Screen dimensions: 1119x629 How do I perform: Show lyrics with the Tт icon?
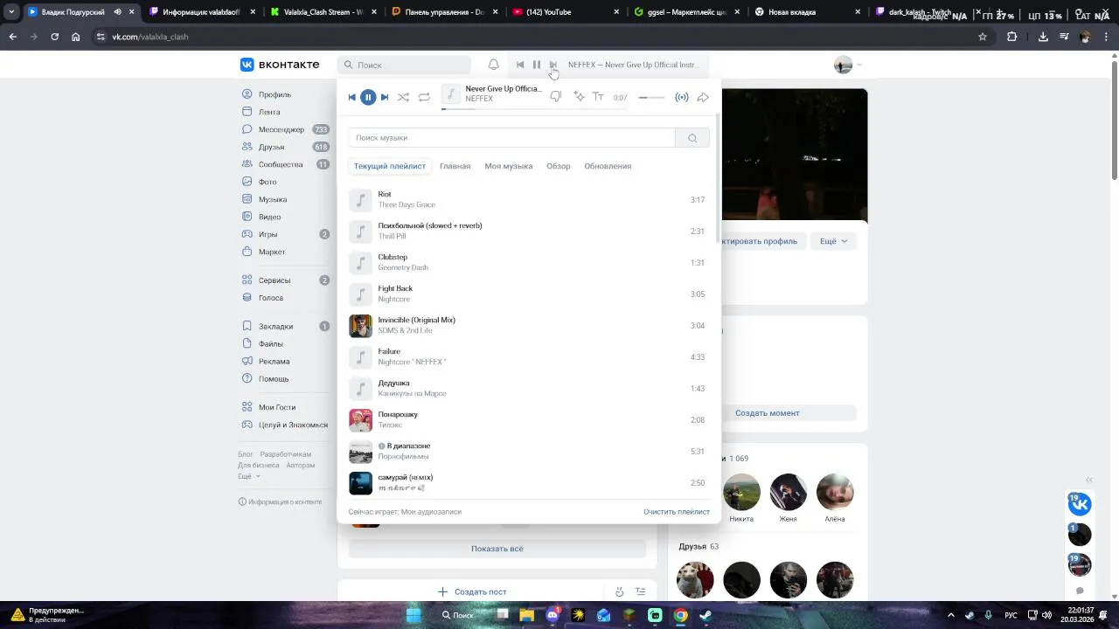tap(598, 97)
